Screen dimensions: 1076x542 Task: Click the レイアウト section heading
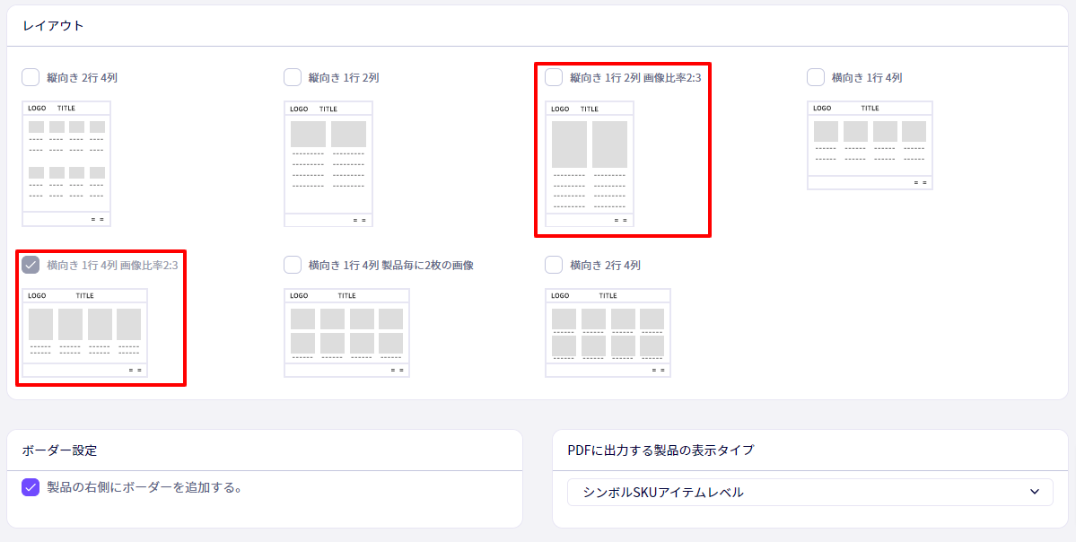click(x=54, y=26)
